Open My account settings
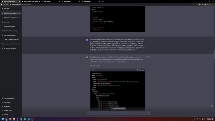 click(x=11, y=106)
